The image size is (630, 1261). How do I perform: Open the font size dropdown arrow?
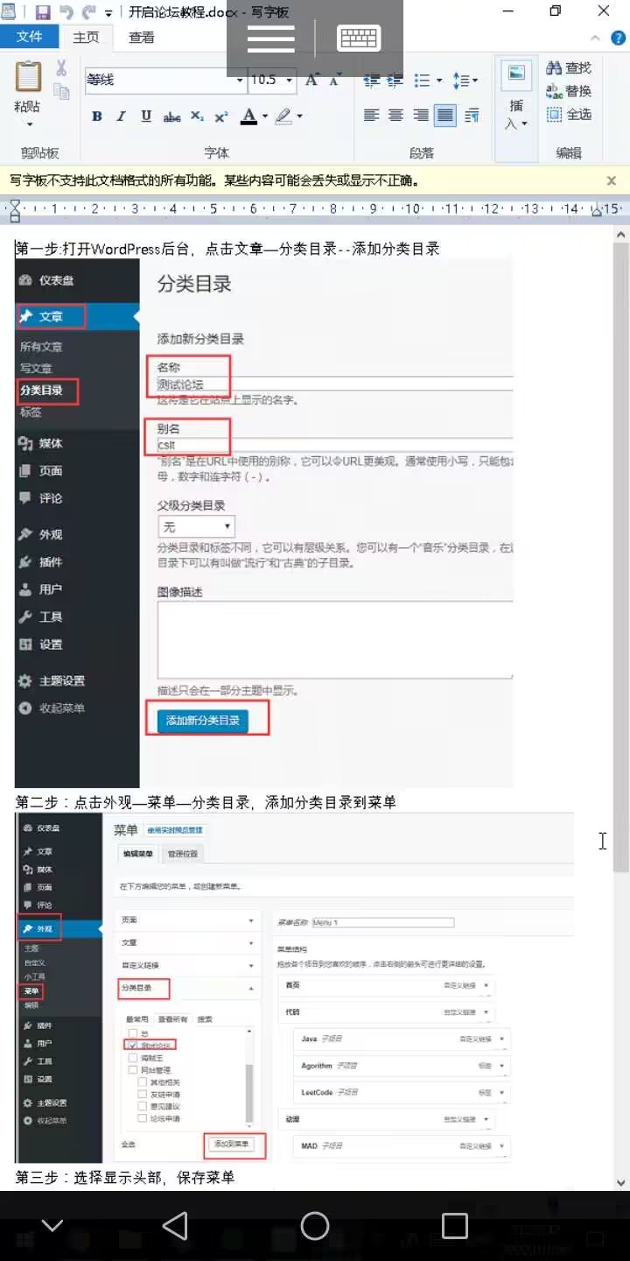pyautogui.click(x=291, y=80)
